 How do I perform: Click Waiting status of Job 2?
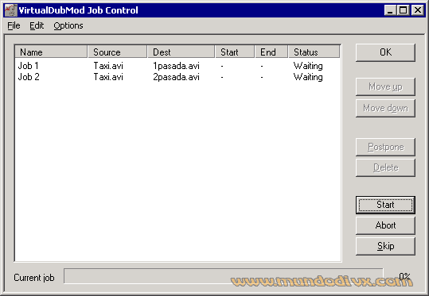(x=308, y=77)
